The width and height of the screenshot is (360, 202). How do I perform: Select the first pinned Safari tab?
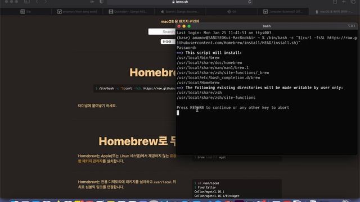pyautogui.click(x=25, y=11)
